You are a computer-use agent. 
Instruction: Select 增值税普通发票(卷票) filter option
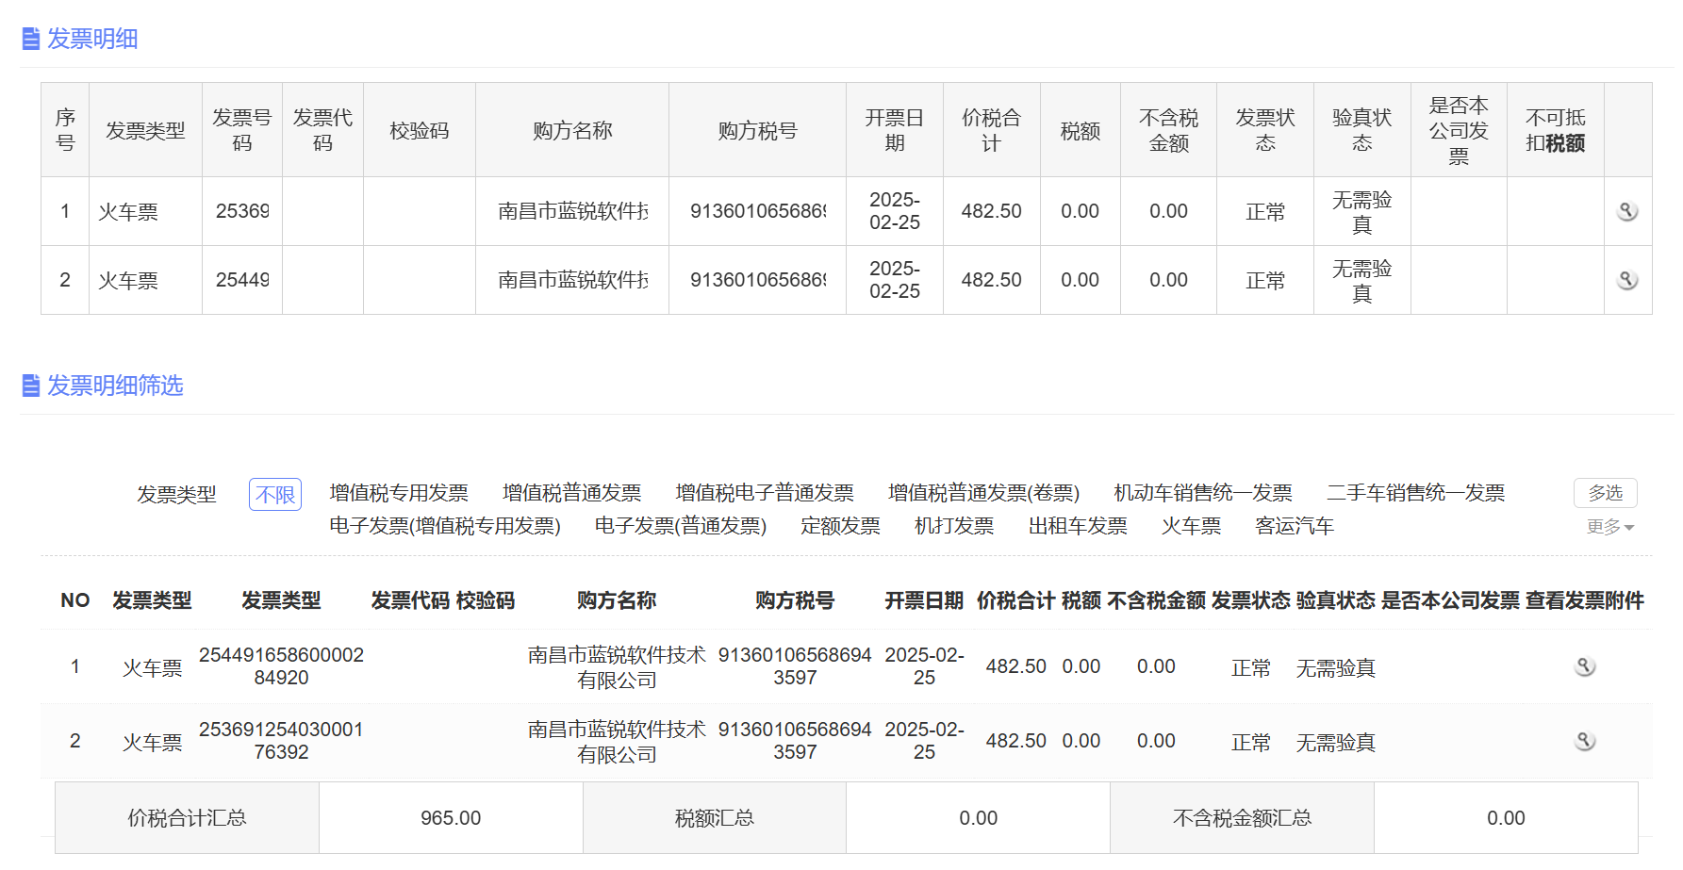[x=983, y=492]
